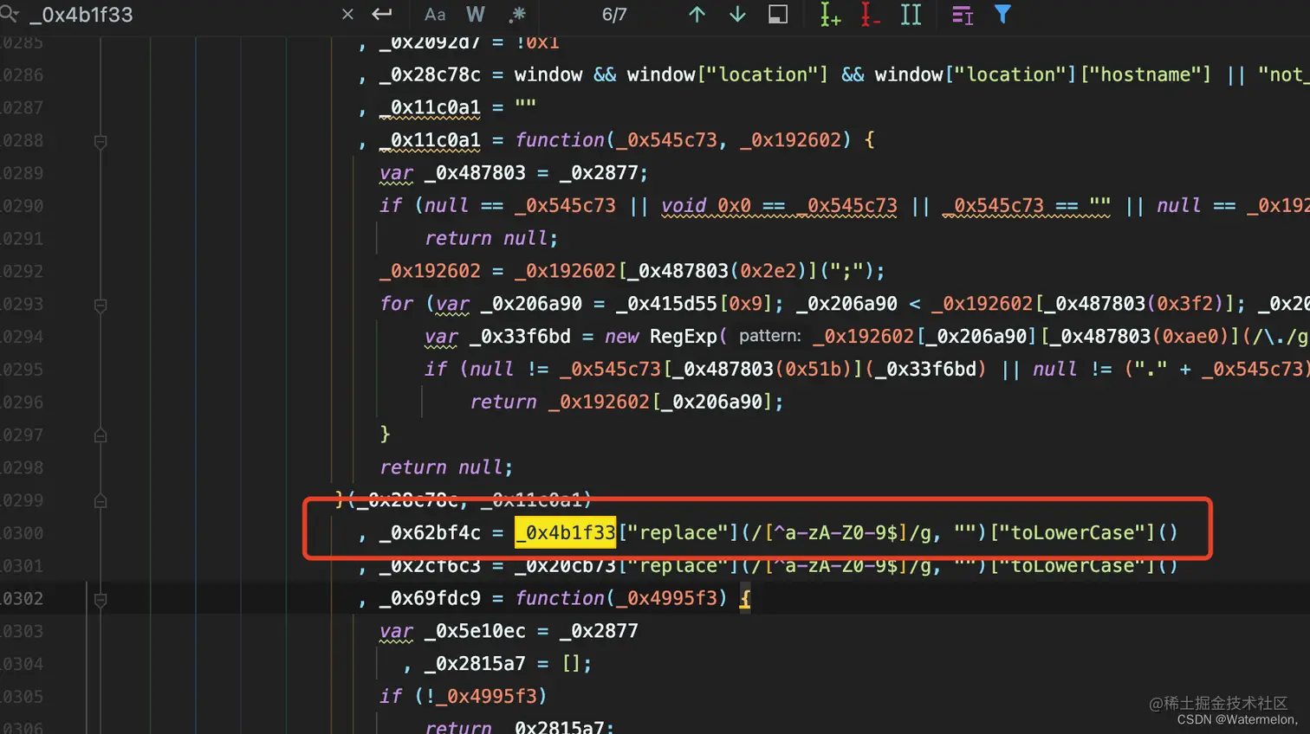Click _0x5e10ec variable on line 0303
Image resolution: width=1310 pixels, height=734 pixels.
click(475, 631)
